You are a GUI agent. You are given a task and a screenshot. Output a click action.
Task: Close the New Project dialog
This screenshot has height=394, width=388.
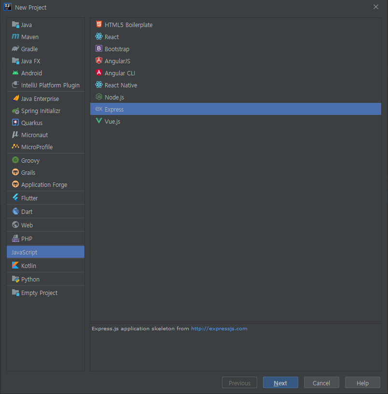click(x=376, y=7)
